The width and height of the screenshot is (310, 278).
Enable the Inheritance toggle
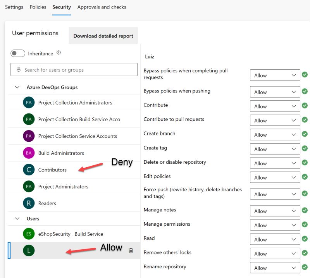17,53
